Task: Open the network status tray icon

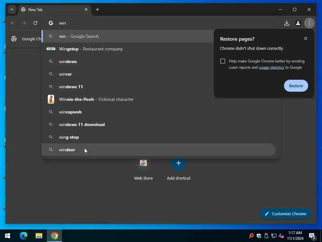Action: (274, 236)
